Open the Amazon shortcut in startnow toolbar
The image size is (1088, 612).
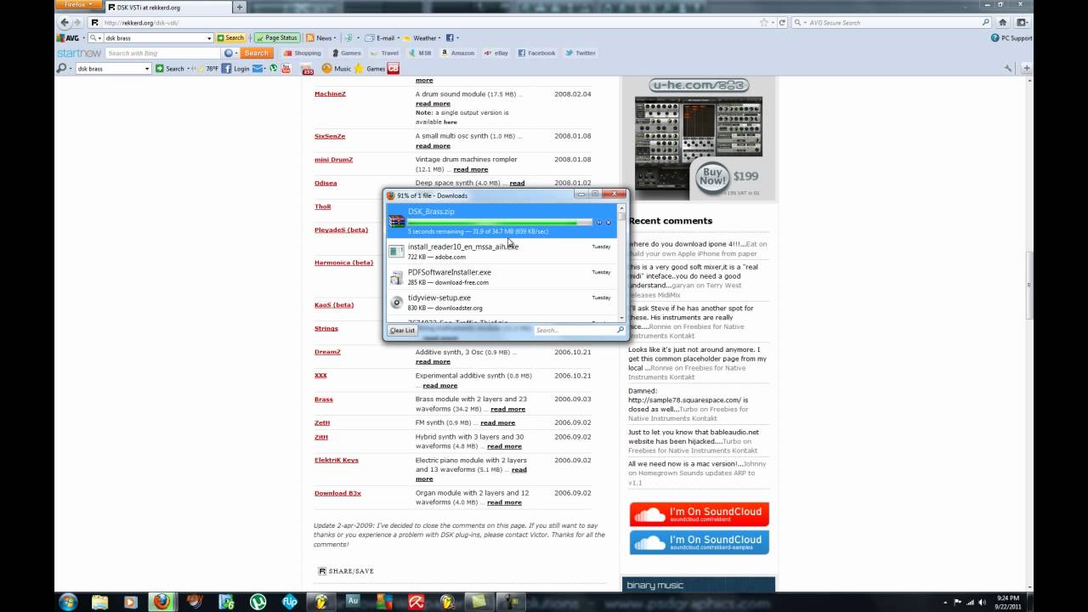click(457, 53)
